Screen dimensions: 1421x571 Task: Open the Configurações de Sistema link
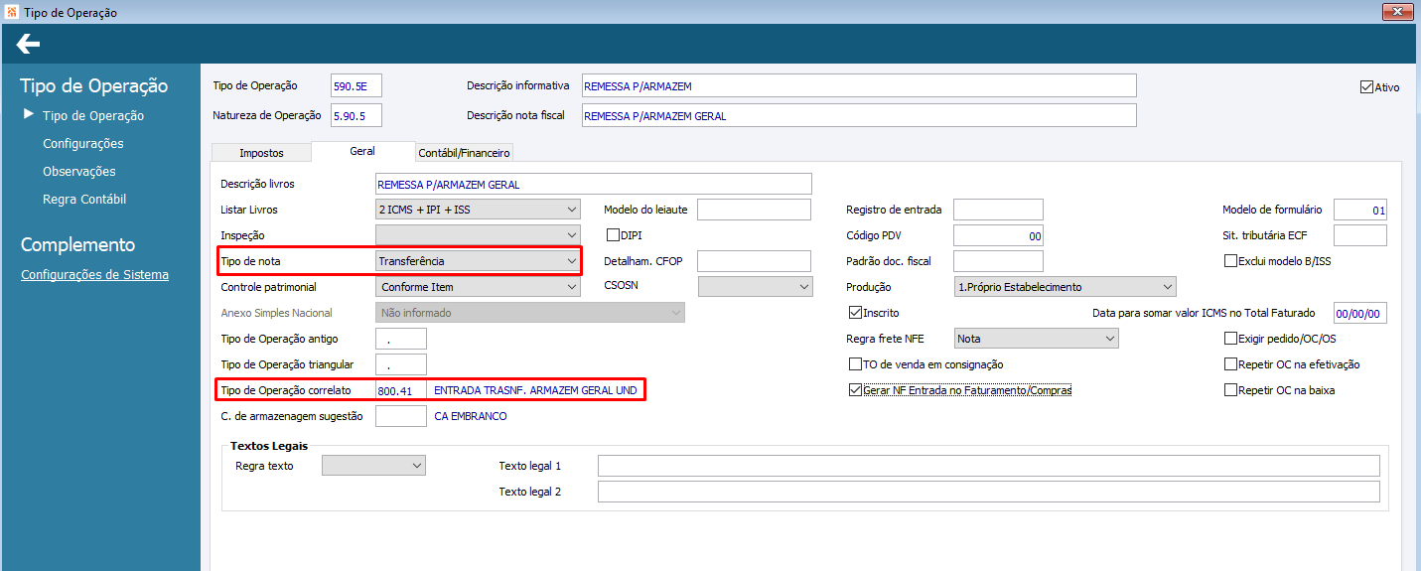coord(94,275)
